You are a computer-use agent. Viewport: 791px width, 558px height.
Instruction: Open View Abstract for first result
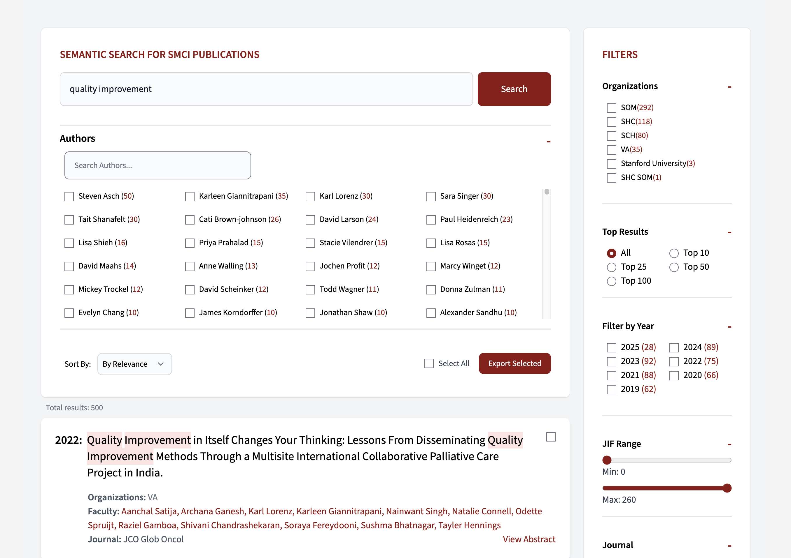[x=529, y=539]
